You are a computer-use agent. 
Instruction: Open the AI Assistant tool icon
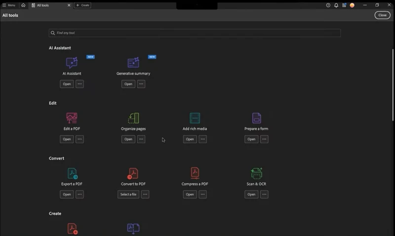click(x=72, y=63)
